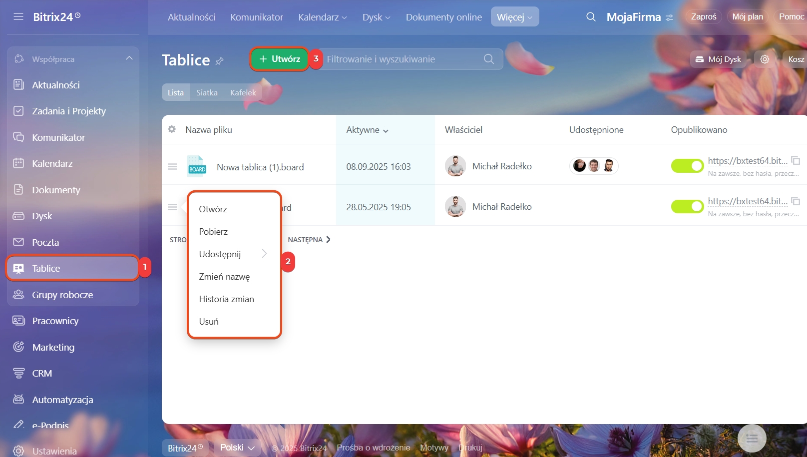Viewport: 807px width, 457px height.
Task: Open Mój Dysk button
Action: coord(719,59)
